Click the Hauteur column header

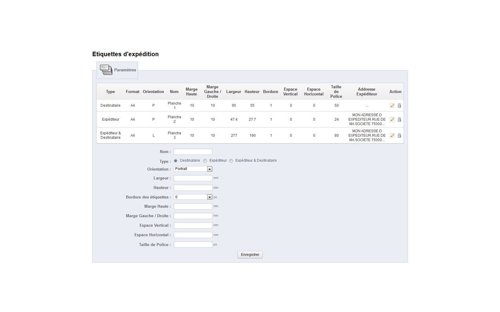coord(252,92)
